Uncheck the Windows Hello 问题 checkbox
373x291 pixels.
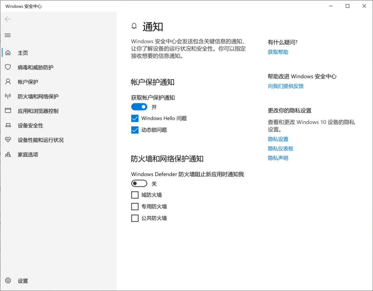[135, 118]
